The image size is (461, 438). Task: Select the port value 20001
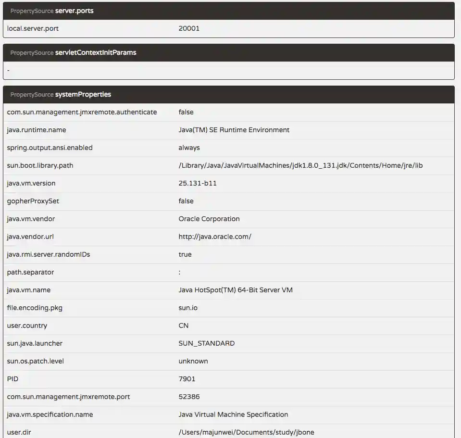(x=189, y=28)
